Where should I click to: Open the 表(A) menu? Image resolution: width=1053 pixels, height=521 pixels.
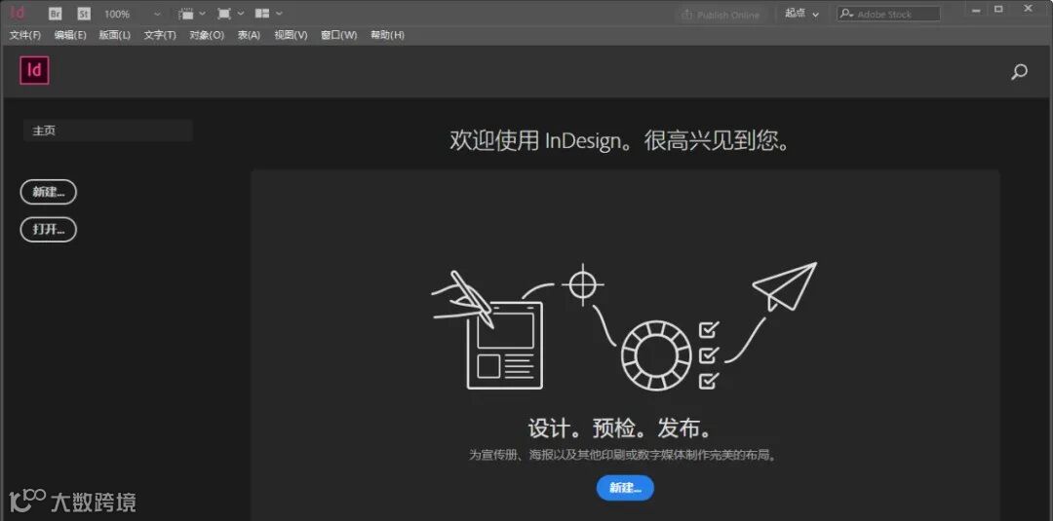[x=249, y=35]
